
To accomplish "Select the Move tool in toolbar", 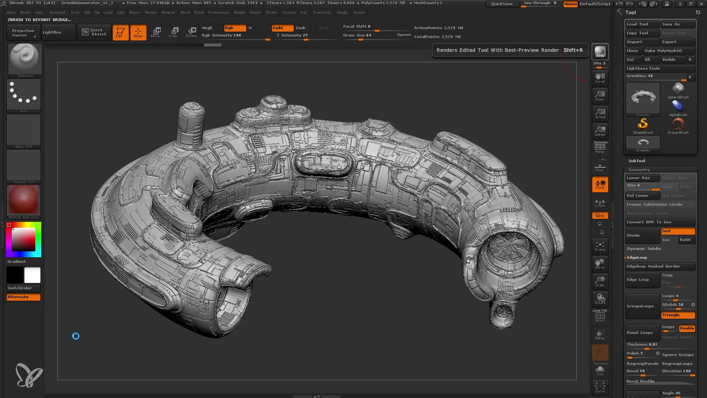I will click(x=156, y=32).
